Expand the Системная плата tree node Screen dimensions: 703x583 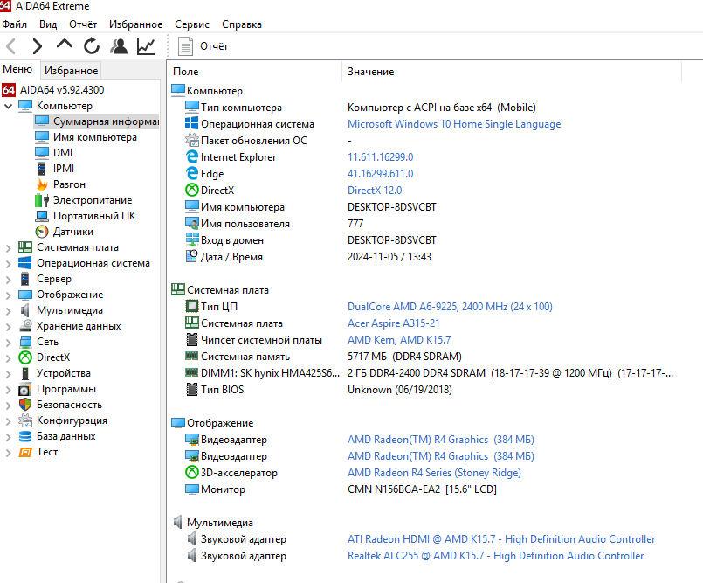8,247
